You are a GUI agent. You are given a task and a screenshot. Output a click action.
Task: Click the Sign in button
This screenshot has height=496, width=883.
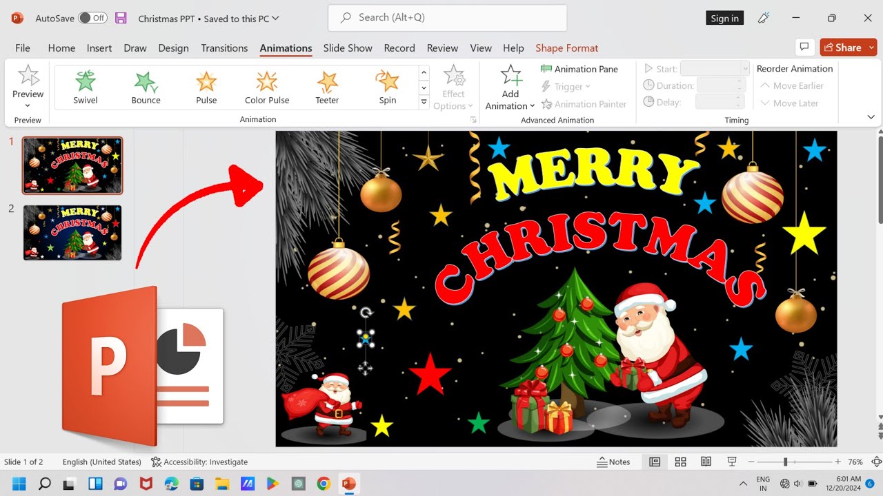tap(725, 19)
